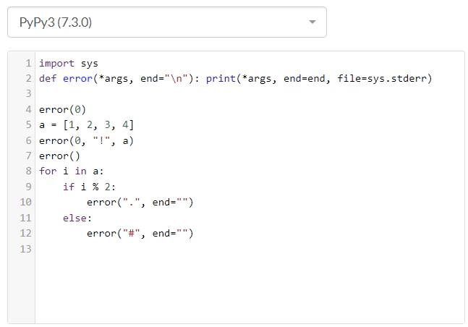
Task: Click 'error(0, "!", a)' on line 6
Action: pos(86,140)
